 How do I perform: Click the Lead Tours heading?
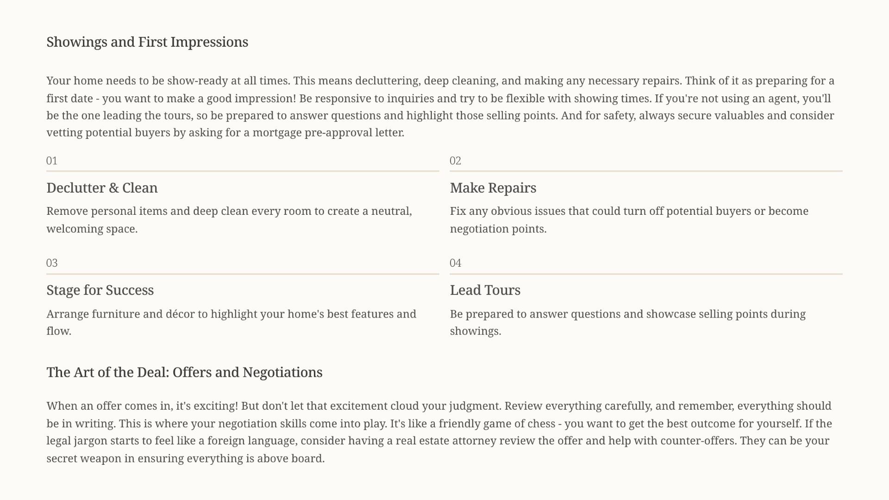pos(485,290)
